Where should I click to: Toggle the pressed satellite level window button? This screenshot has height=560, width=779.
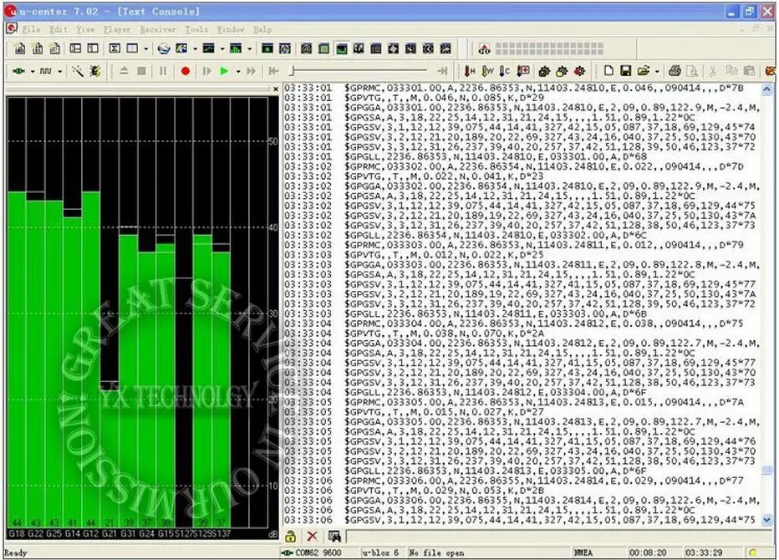tap(341, 48)
